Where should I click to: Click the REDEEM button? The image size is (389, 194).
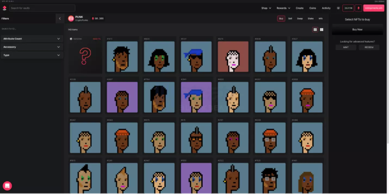coord(369,47)
